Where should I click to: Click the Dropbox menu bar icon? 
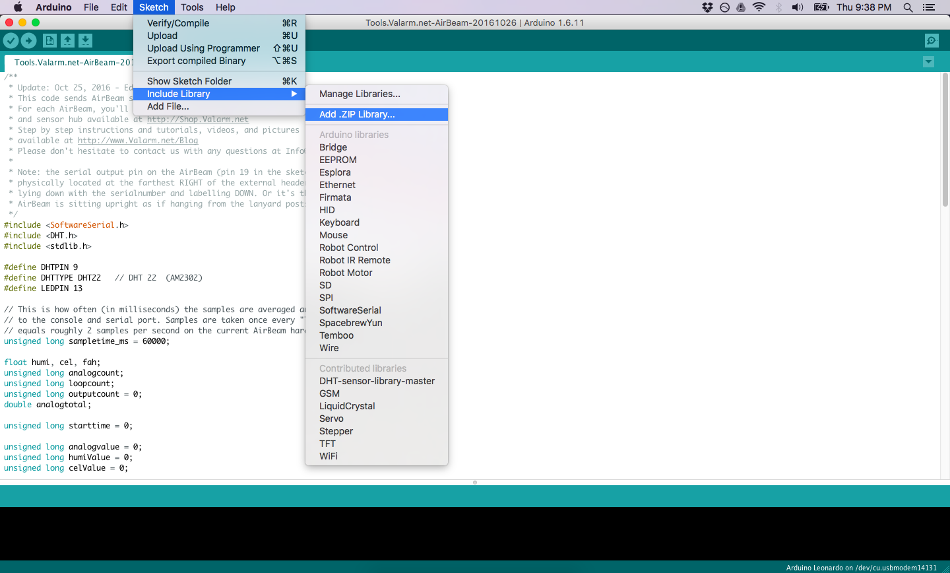click(707, 7)
